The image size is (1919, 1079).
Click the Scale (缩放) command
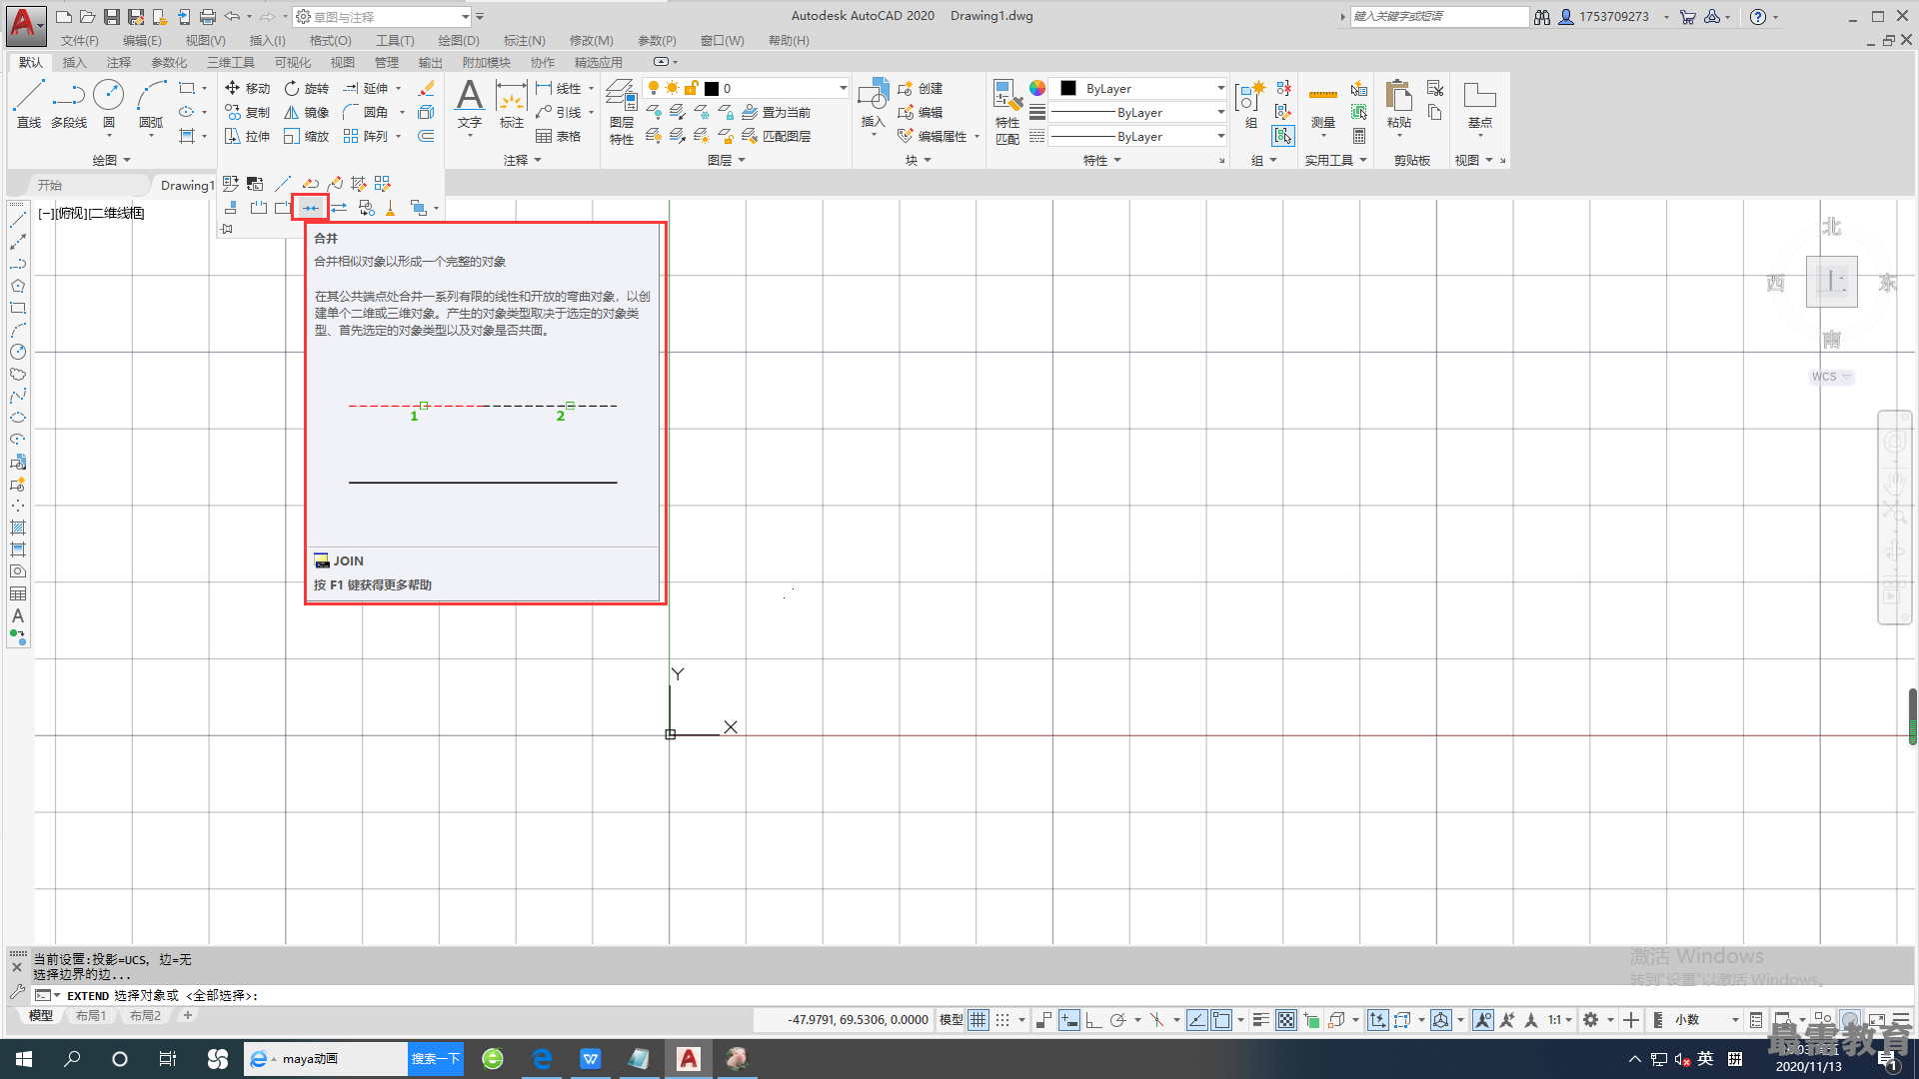pyautogui.click(x=306, y=136)
